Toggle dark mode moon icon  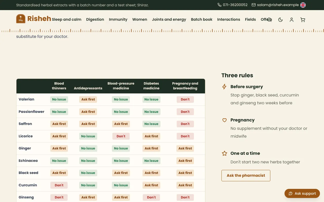tap(280, 20)
